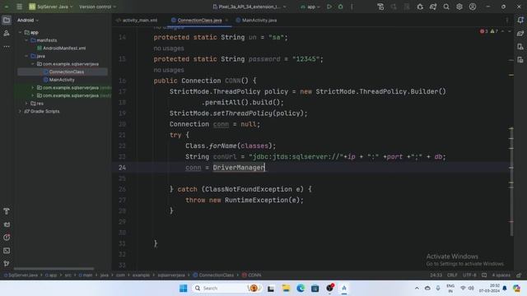The image size is (527, 296).
Task: Open the Problems tool window
Action: tap(7, 238)
